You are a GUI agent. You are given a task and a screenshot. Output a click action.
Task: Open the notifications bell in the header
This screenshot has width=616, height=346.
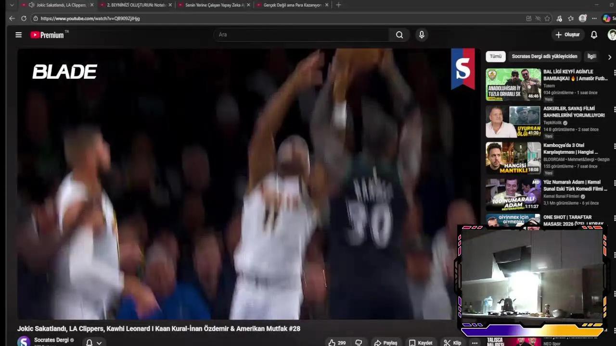(x=594, y=35)
